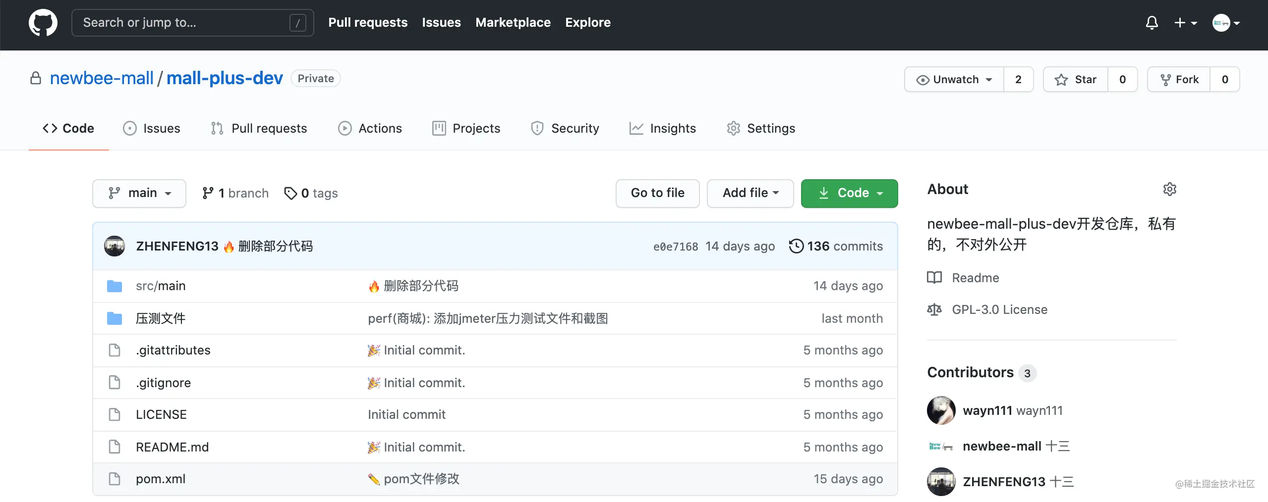Switch to the repository Settings tab
Image resolution: width=1268 pixels, height=502 pixels.
coord(760,128)
